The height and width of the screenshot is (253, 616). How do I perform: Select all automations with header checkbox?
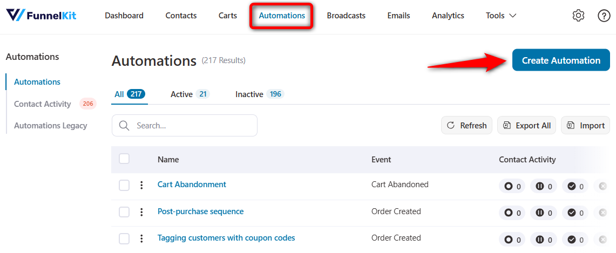click(124, 159)
